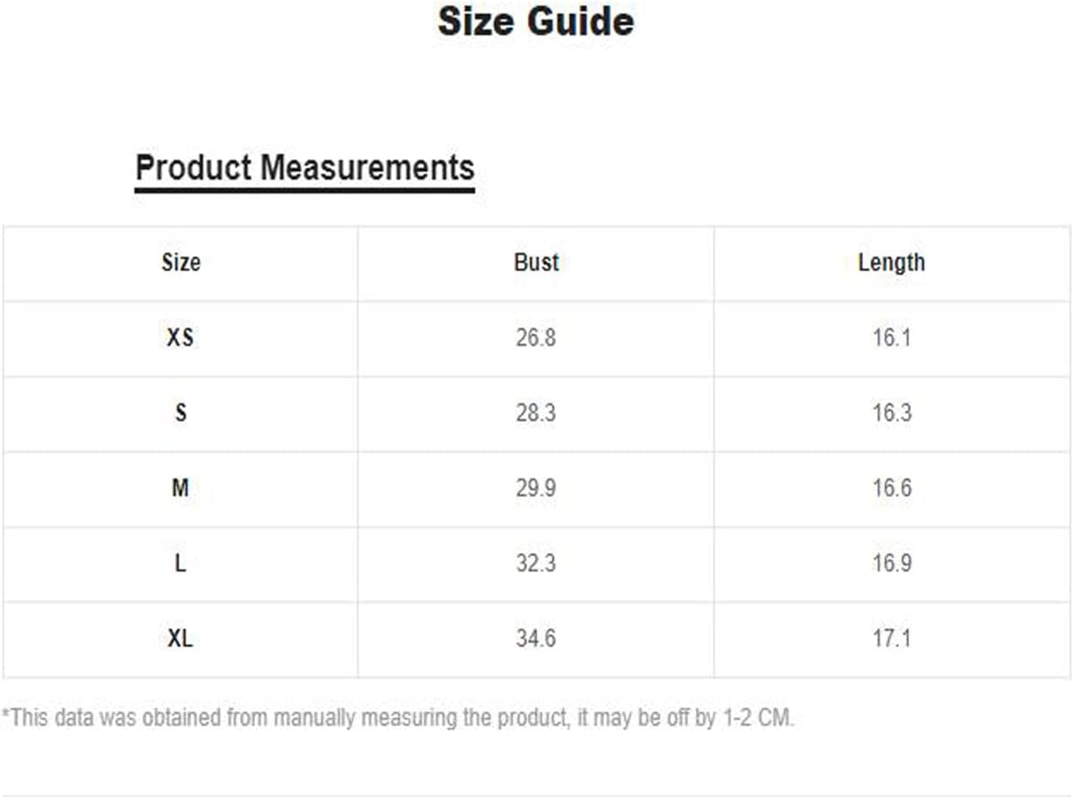Screen dimensions: 1074x797
Task: Click the Size Guide title
Action: pos(536,21)
